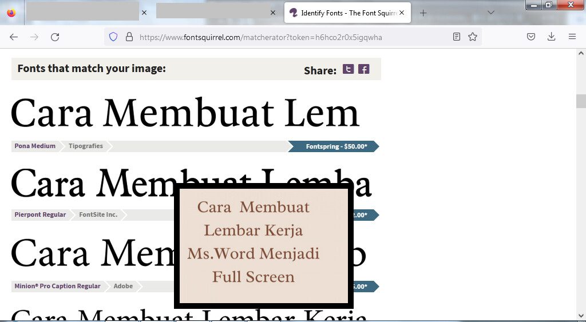Expand the list all tabs chevron
The height and width of the screenshot is (322, 586).
coord(491,13)
